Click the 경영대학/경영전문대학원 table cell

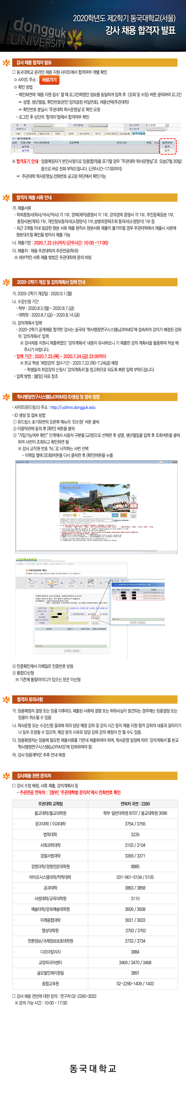(50, 866)
